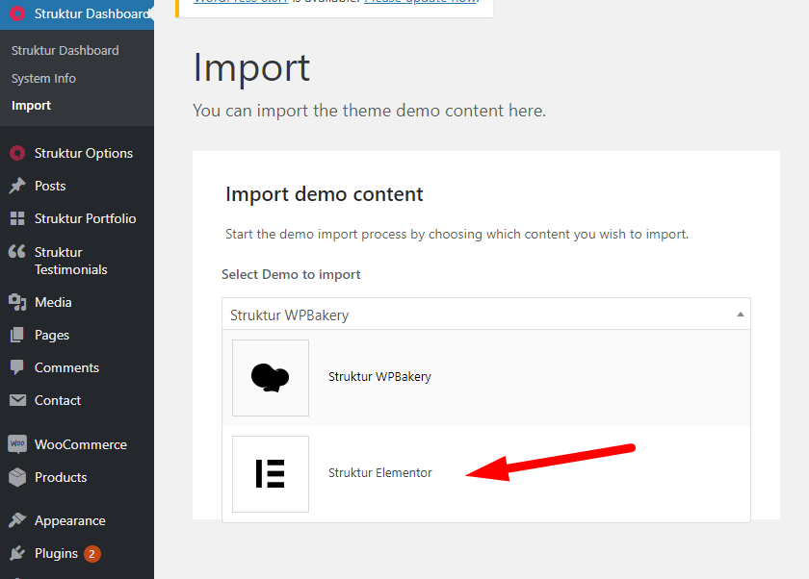The height and width of the screenshot is (579, 809).
Task: Open the Appearance menu
Action: pos(77,520)
